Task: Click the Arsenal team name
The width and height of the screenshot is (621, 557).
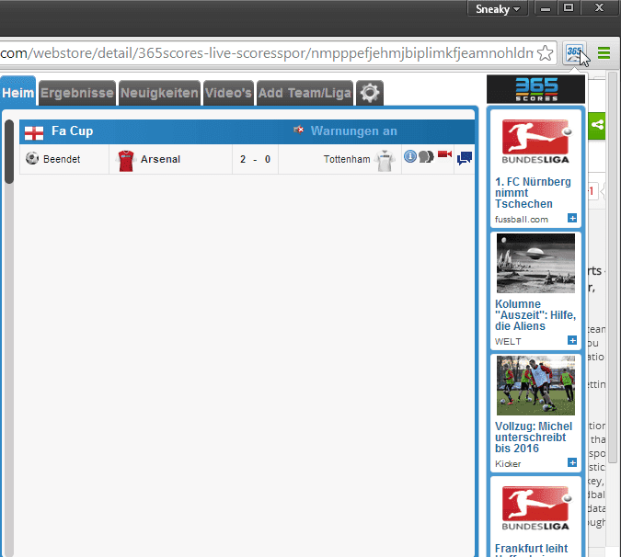Action: (160, 159)
